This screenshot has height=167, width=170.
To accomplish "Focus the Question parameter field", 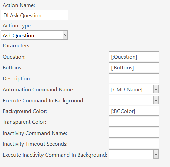I will coord(134,56).
